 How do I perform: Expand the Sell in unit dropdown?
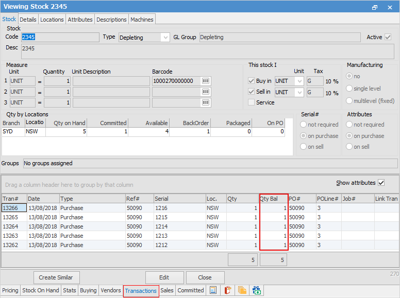pos(299,92)
